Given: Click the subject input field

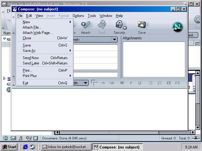Looking at the screenshot, I should pos(95,75).
